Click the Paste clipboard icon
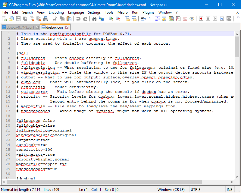Image resolution: width=241 pixels, height=193 pixels. pyautogui.click(x=69, y=19)
